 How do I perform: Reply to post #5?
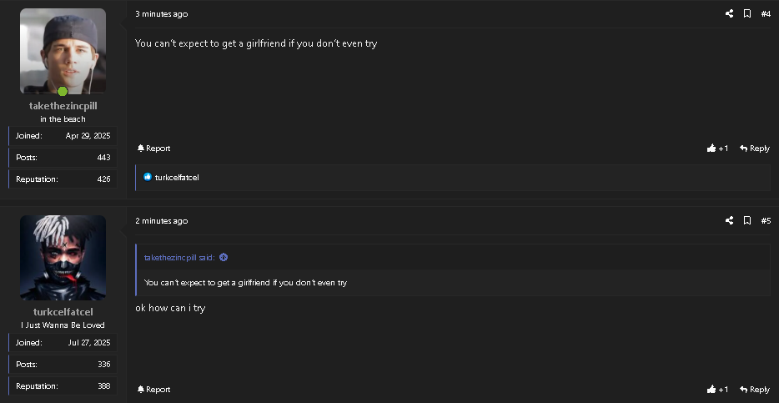click(755, 389)
